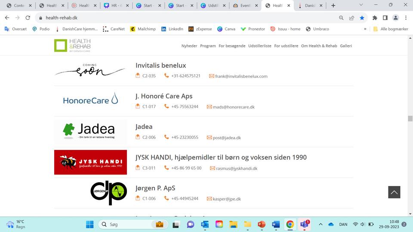
Task: Toggle the bookmark star
Action: (x=362, y=18)
